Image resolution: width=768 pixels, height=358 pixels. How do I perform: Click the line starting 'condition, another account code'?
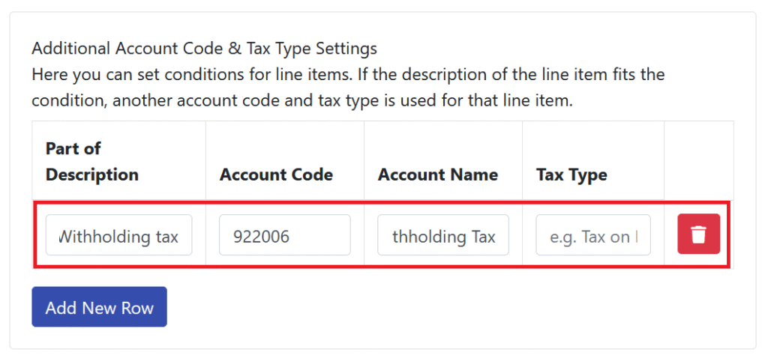(302, 101)
